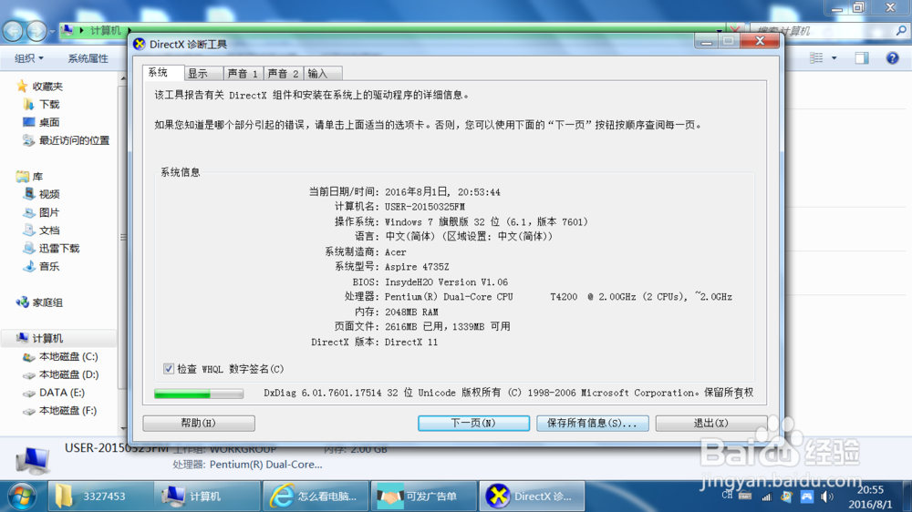Open 本地磁盘 (D:) drive

[x=68, y=374]
